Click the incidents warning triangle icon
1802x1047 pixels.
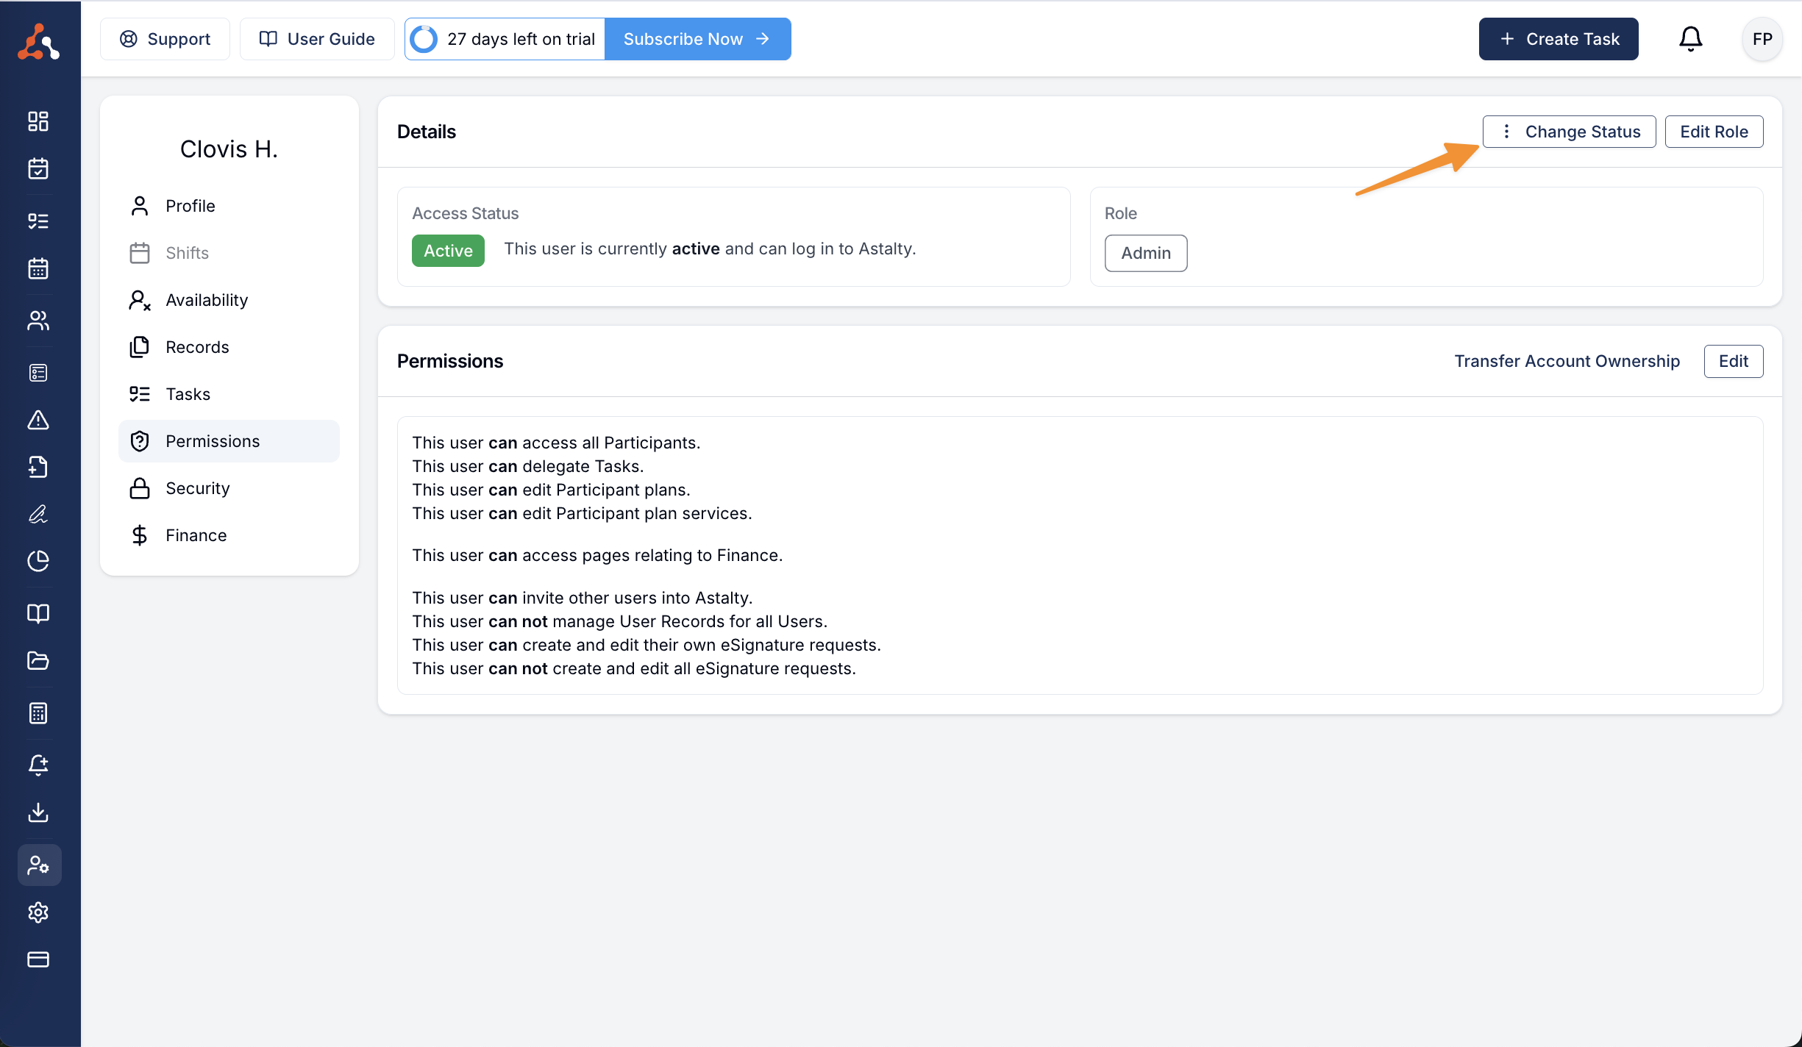38,420
